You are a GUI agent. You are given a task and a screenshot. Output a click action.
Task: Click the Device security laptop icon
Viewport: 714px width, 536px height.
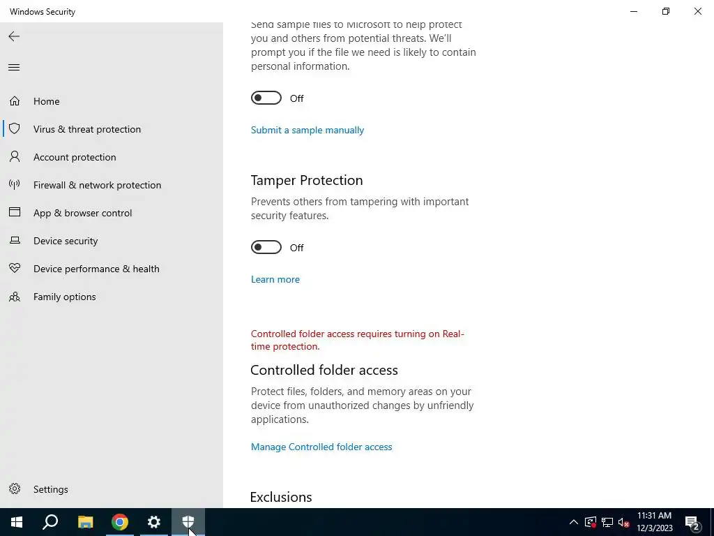click(15, 240)
